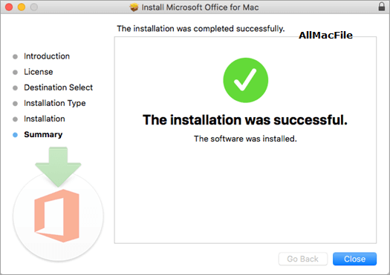The height and width of the screenshot is (275, 390).
Task: Click the Microsoft Office logo artwork
Action: (57, 216)
